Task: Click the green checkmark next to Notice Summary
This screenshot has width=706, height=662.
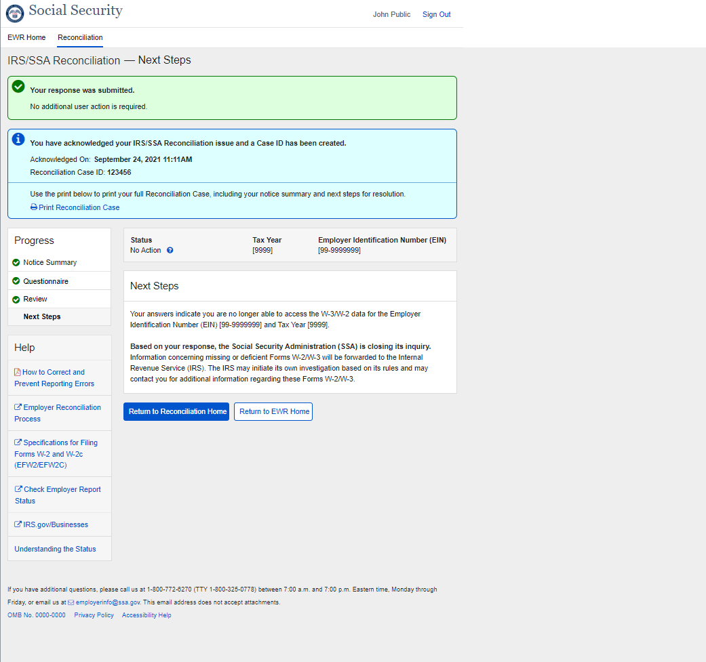Action: coord(16,262)
